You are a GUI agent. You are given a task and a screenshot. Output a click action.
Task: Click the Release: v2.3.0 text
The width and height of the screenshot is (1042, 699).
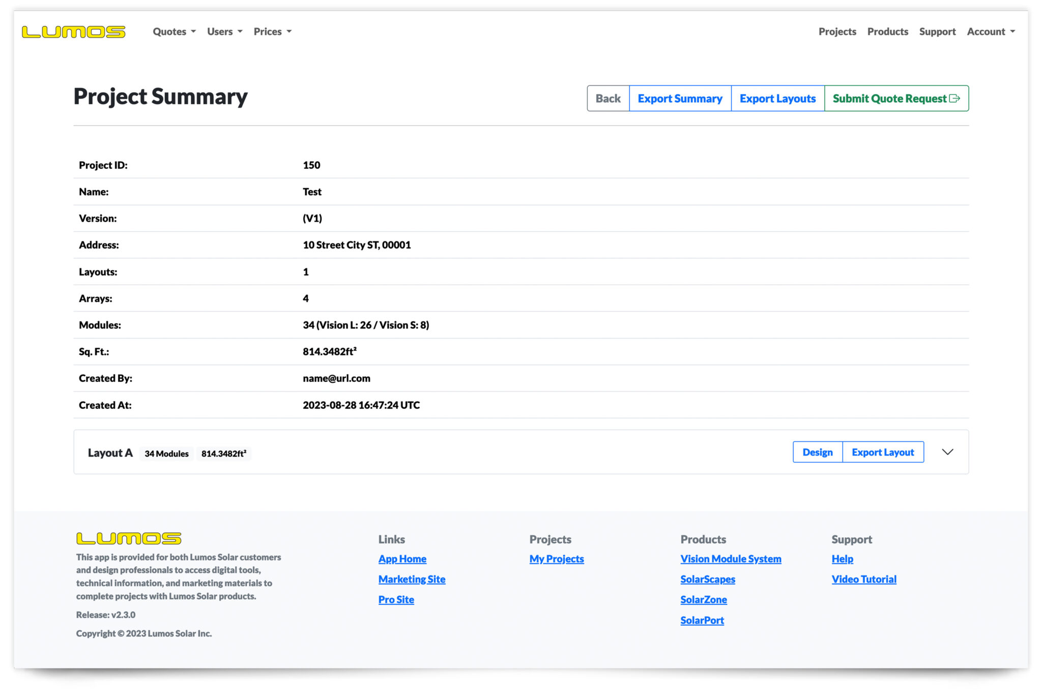click(x=106, y=615)
